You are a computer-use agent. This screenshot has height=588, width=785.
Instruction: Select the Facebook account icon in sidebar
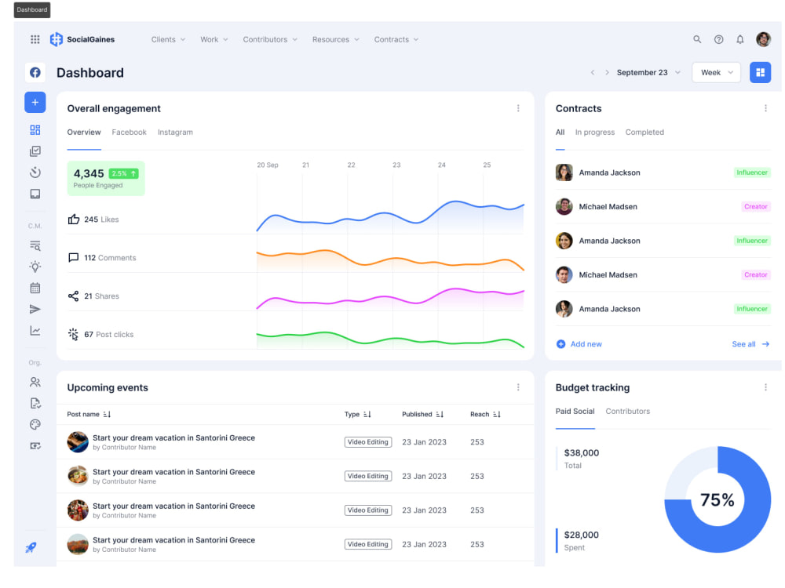tap(35, 72)
